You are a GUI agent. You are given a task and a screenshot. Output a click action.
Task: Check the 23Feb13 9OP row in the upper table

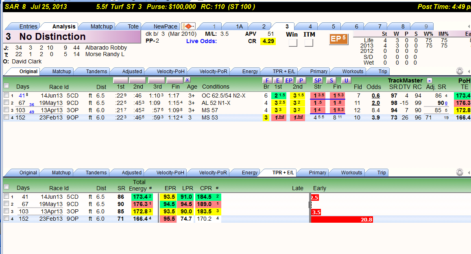point(6,117)
